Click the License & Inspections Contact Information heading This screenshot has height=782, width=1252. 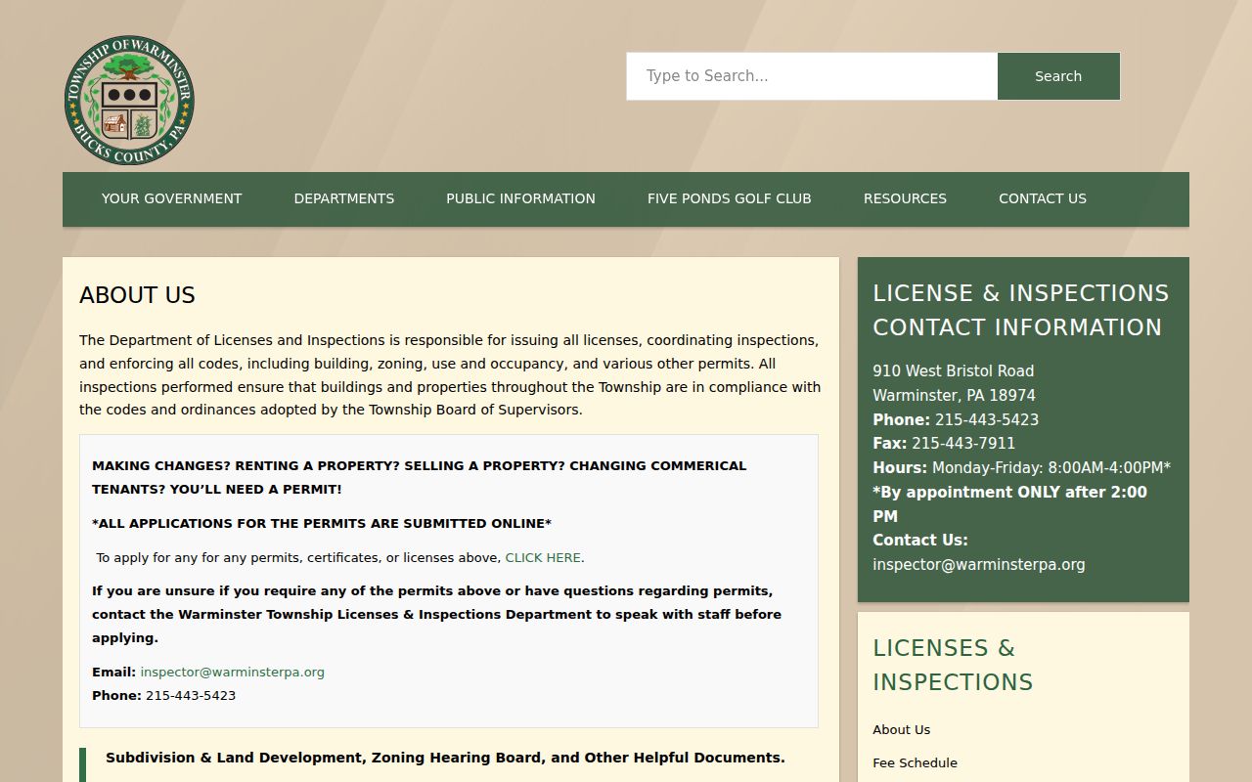[1021, 310]
